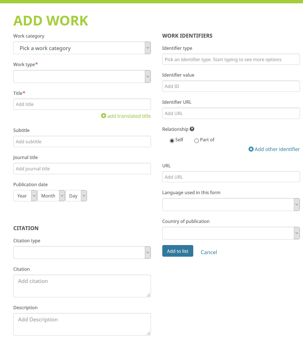Select the Self relationship radio button
Image resolution: width=303 pixels, height=346 pixels.
click(x=172, y=141)
